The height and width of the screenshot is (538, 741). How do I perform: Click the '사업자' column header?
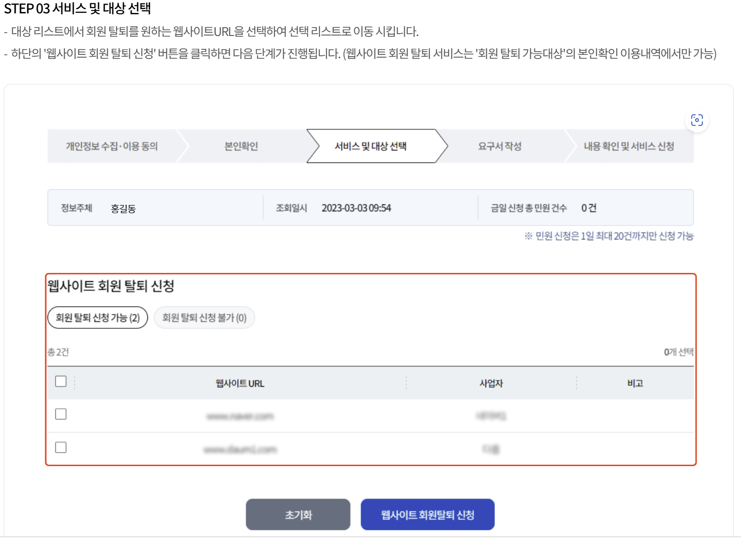coord(490,382)
